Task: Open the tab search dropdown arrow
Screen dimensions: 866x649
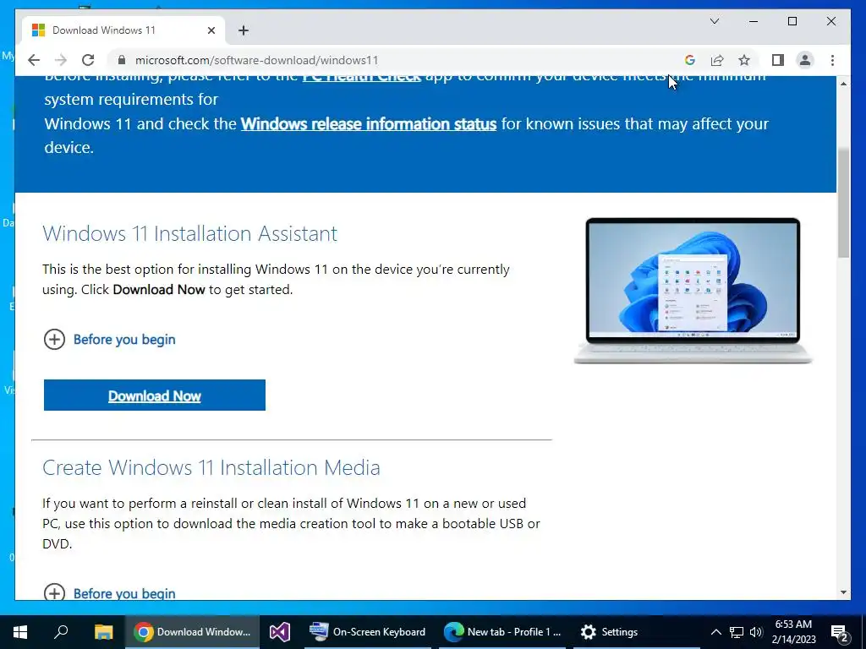Action: pos(714,21)
